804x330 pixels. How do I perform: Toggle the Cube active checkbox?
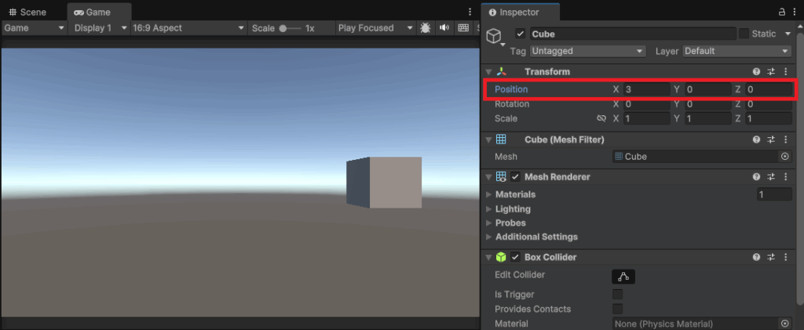(521, 34)
